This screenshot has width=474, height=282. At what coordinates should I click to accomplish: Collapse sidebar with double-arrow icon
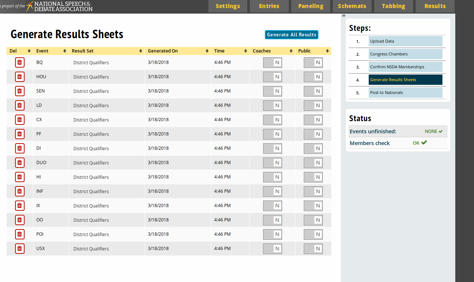[x=344, y=16]
